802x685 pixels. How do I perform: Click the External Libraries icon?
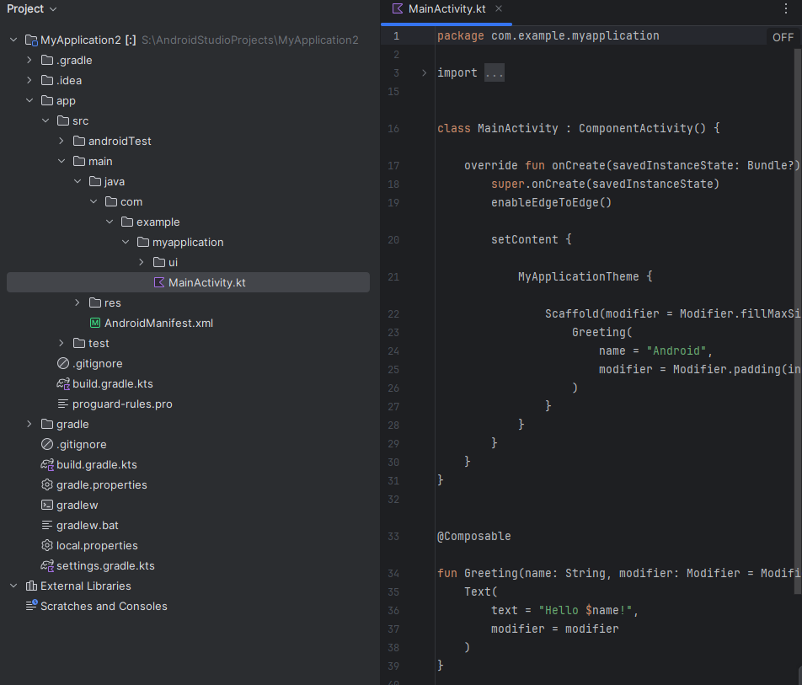pyautogui.click(x=31, y=586)
